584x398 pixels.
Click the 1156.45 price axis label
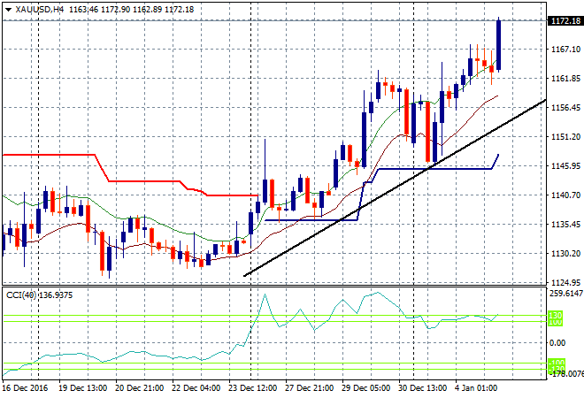pyautogui.click(x=565, y=108)
